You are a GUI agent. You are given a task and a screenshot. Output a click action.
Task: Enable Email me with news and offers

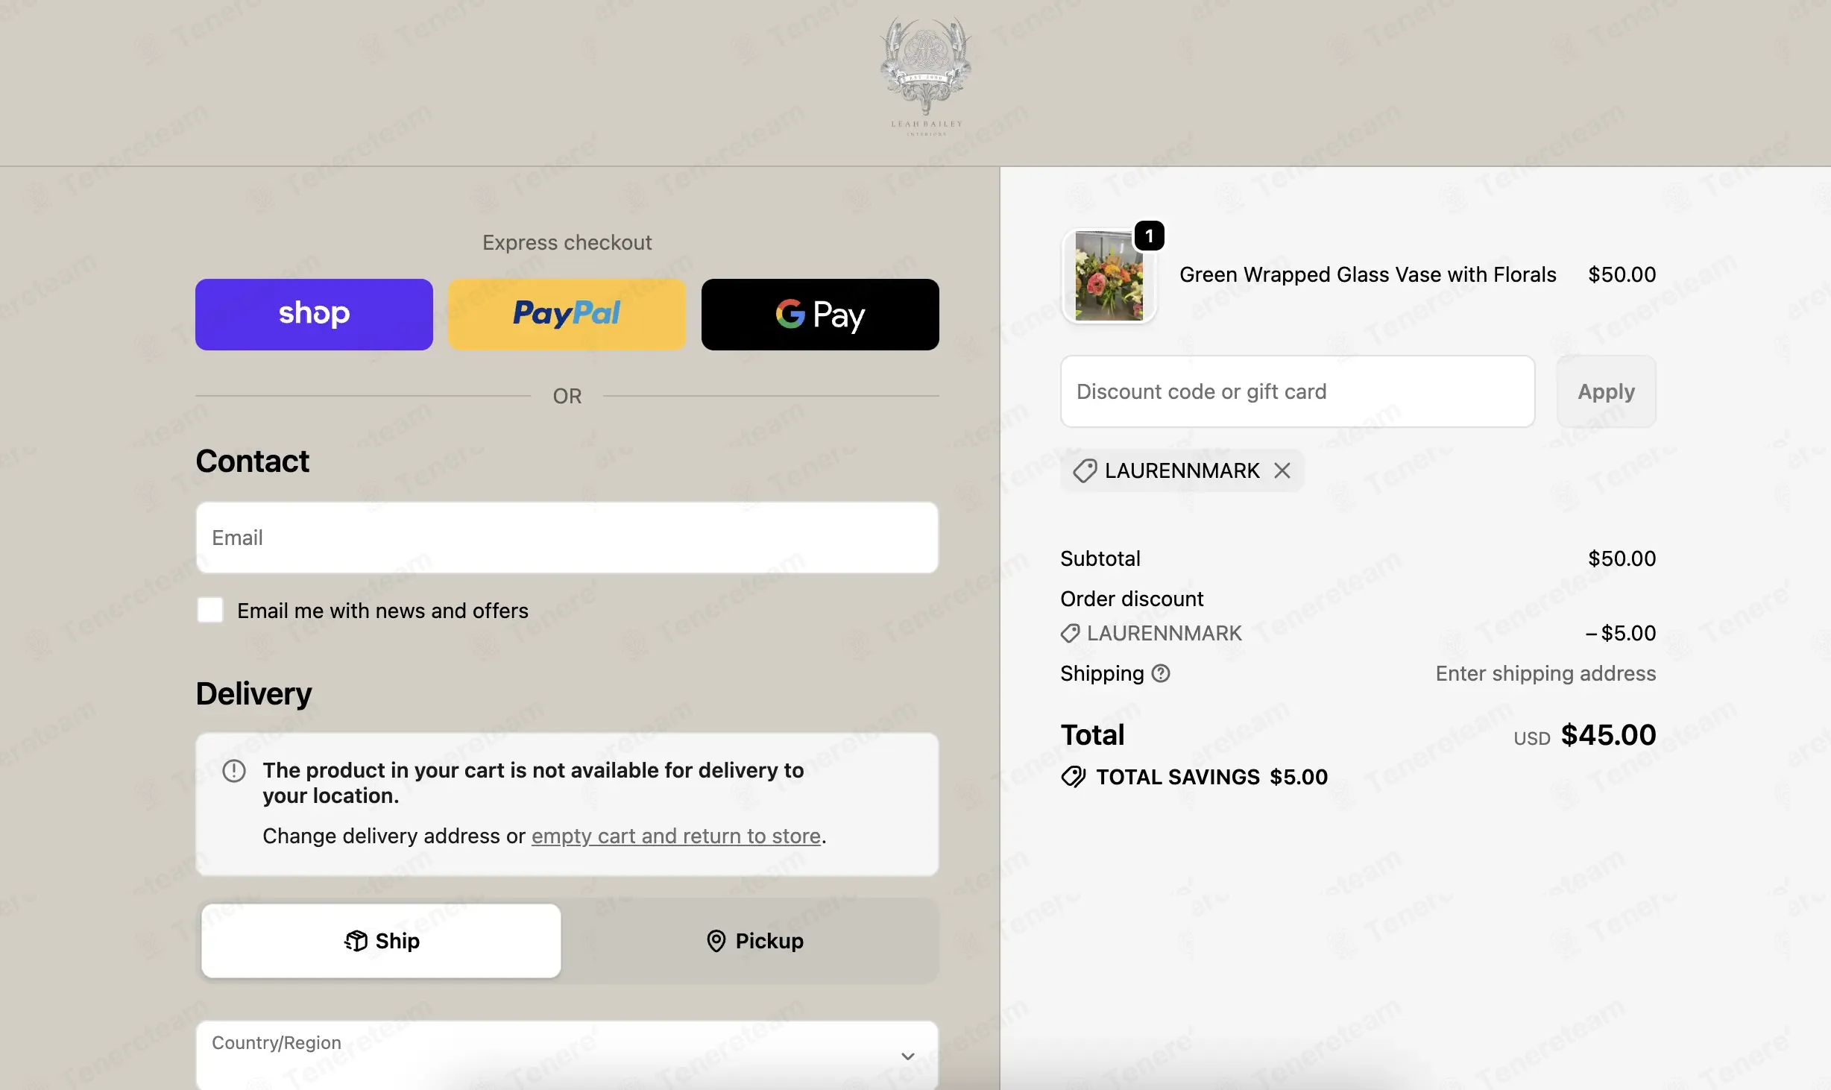[210, 610]
